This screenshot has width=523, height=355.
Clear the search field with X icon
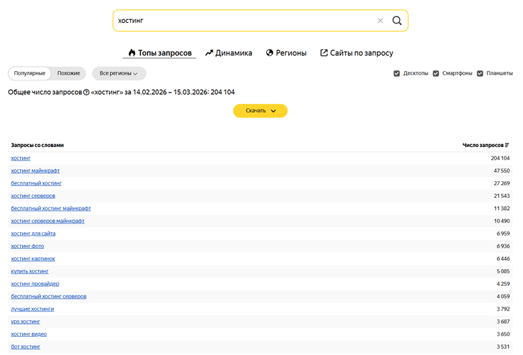point(380,21)
